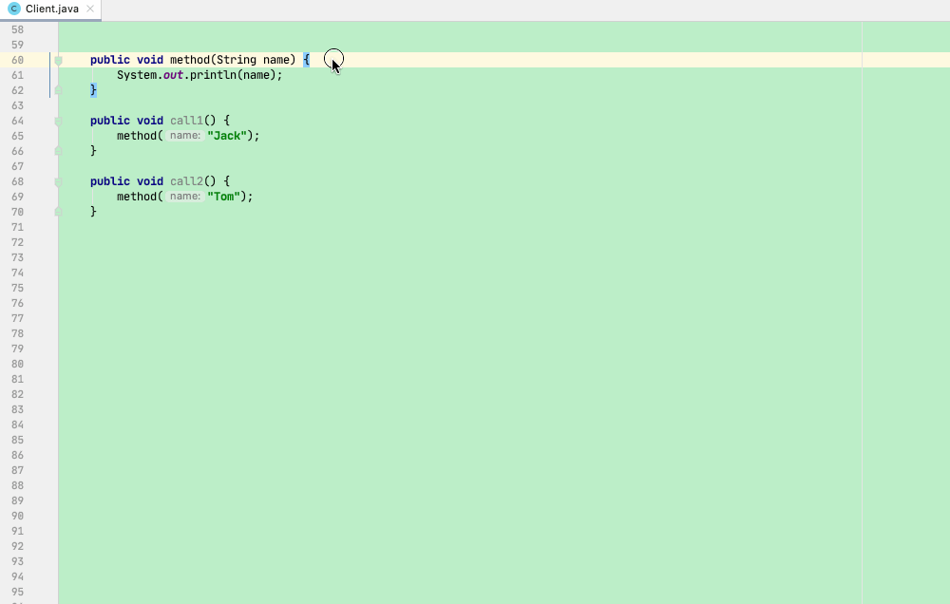Click the 'method' call on line 65
Viewport: 950px width, 604px height.
coord(137,136)
